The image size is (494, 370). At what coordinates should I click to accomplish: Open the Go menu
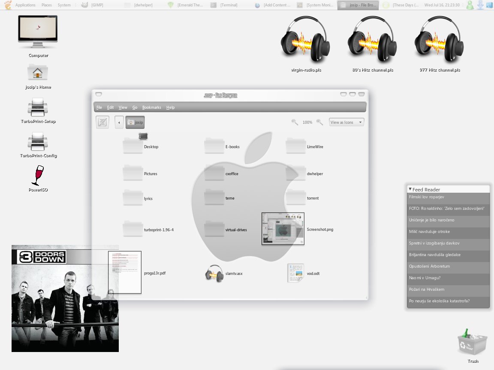click(135, 107)
